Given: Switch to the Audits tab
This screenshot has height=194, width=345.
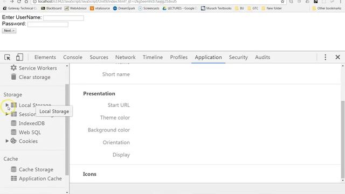Looking at the screenshot, I should click(x=263, y=57).
